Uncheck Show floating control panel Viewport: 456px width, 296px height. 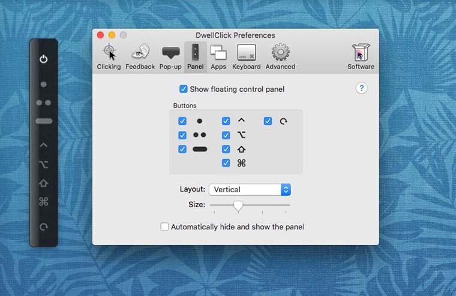(x=183, y=89)
